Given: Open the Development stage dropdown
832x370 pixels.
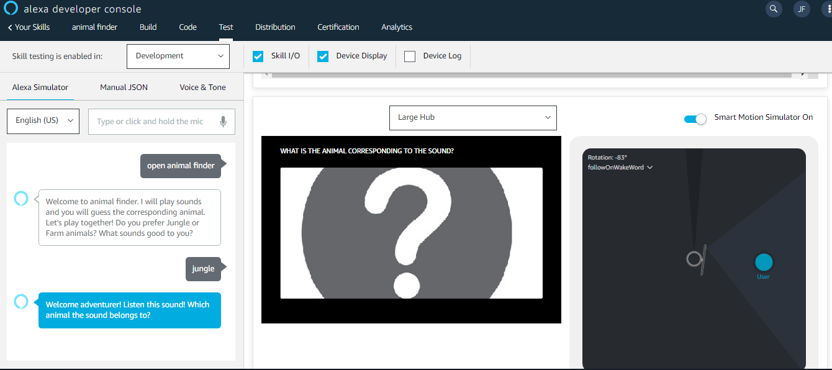Looking at the screenshot, I should click(178, 56).
